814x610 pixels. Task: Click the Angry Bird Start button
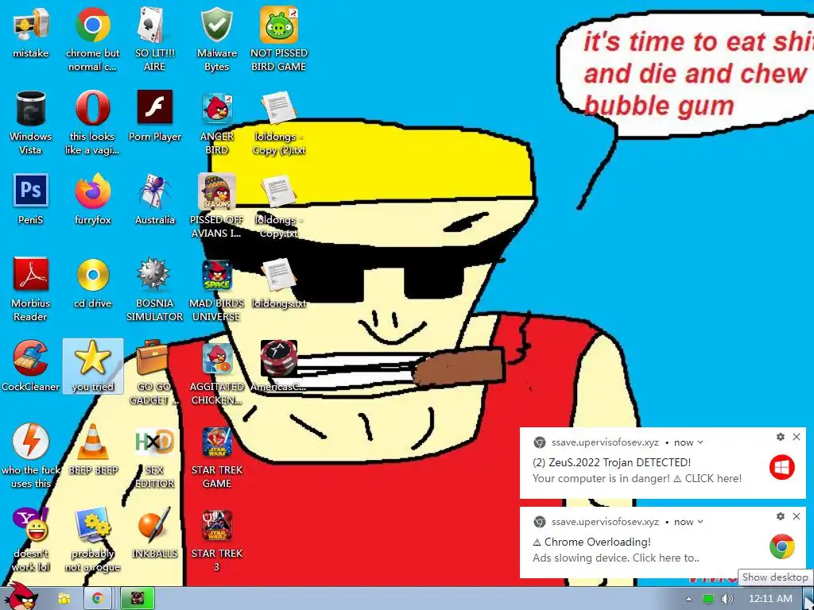20,596
